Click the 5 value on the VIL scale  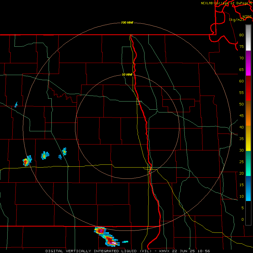(x=242, y=208)
